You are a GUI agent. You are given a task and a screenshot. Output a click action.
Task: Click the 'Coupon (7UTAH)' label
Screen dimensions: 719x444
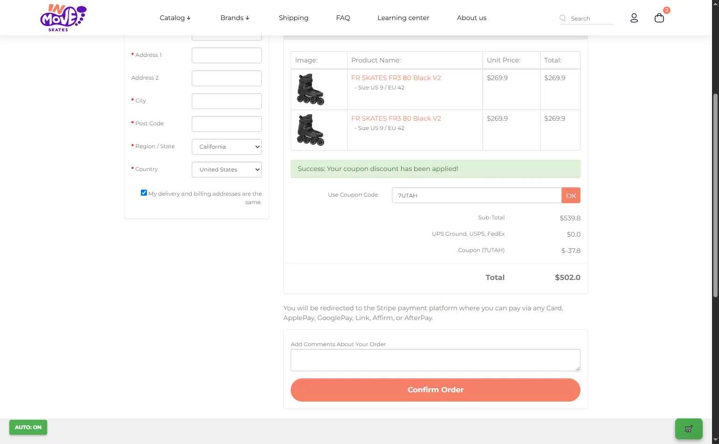pos(481,250)
